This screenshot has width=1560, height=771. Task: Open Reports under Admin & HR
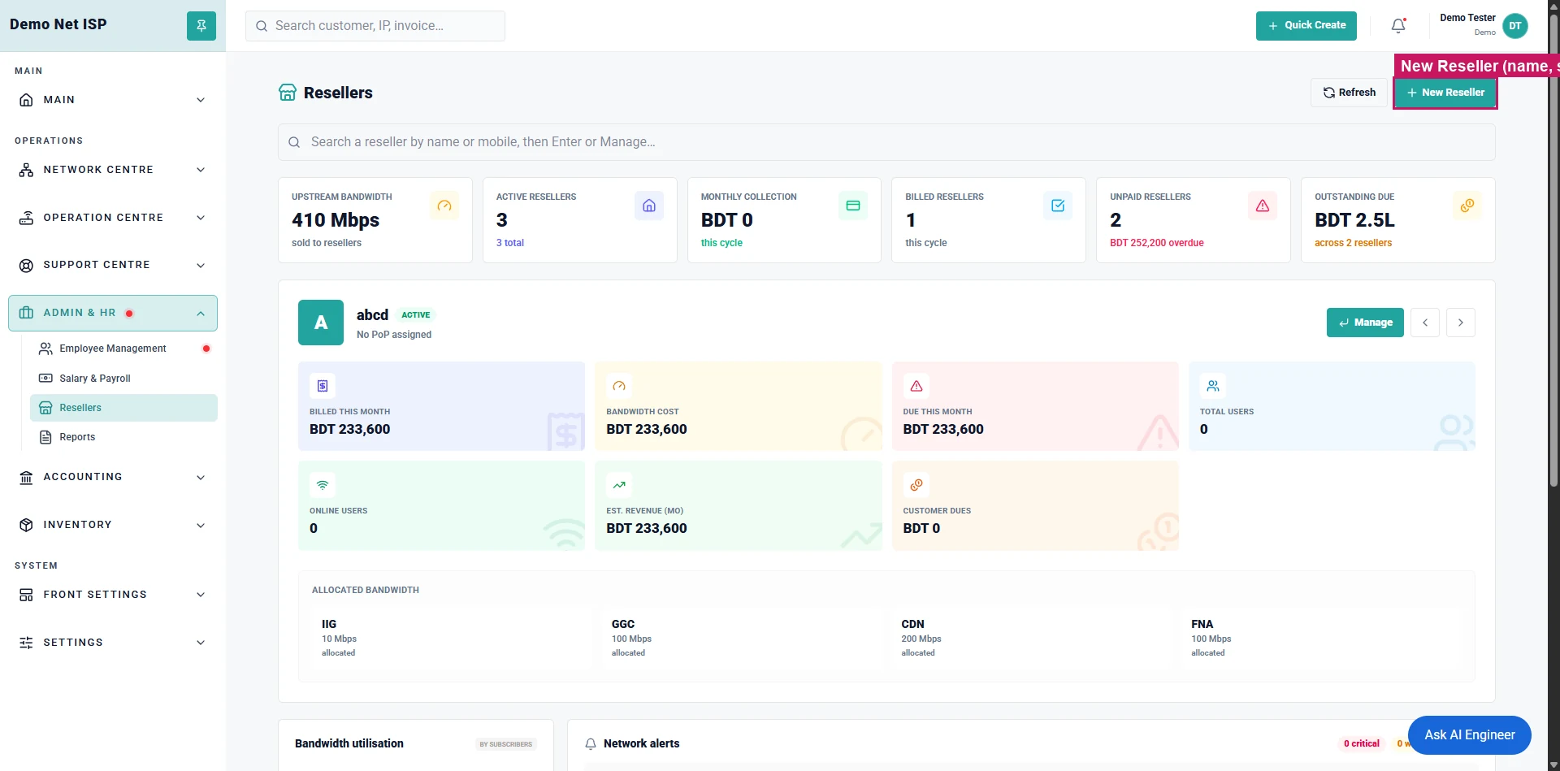coord(123,437)
